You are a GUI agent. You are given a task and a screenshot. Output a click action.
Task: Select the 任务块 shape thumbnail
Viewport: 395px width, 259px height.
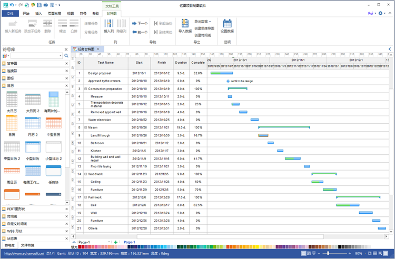coord(53,171)
